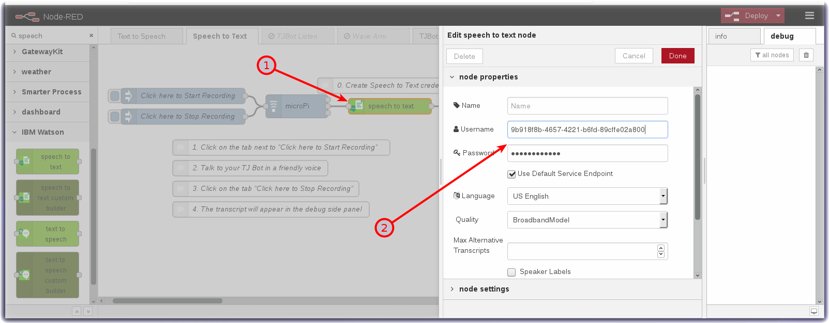Click the edit panel vertical scrollbar
829x323 pixels.
[x=698, y=157]
